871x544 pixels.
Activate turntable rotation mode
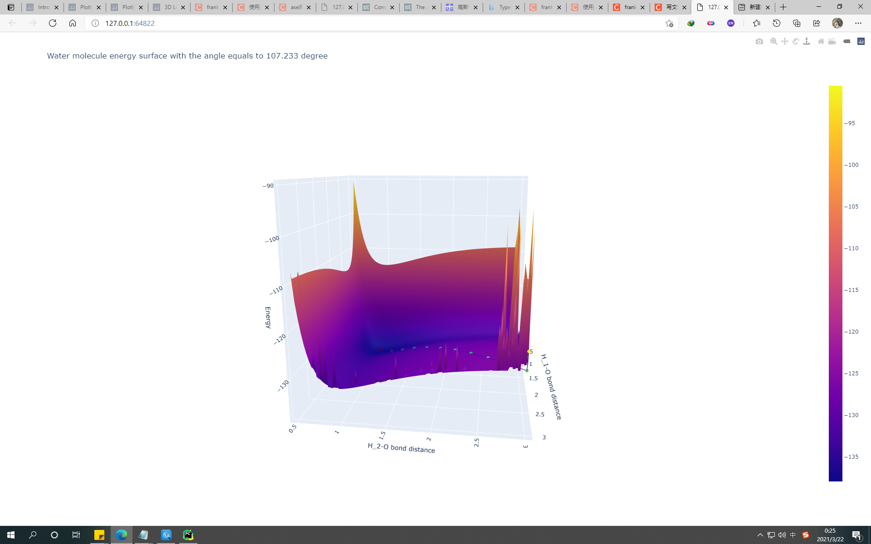coord(807,41)
